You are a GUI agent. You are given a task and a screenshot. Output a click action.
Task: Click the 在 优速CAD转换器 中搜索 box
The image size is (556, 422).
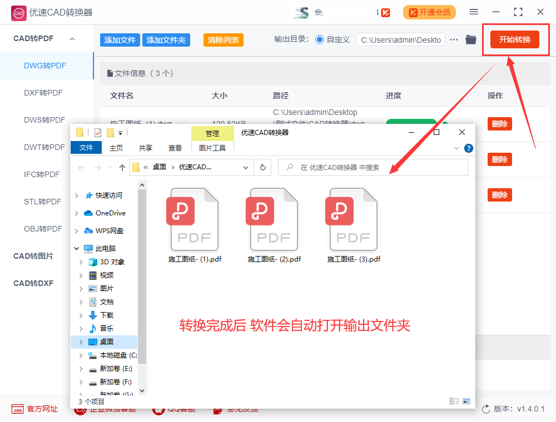click(373, 168)
